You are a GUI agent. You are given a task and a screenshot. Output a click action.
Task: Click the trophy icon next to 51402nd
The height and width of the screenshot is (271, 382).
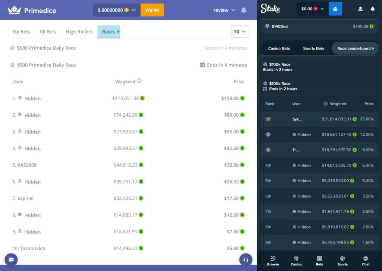coord(267,26)
